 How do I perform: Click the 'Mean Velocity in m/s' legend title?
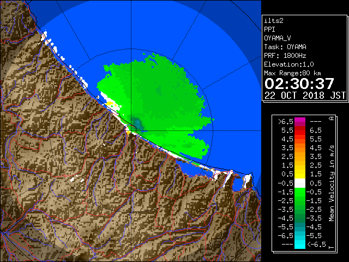tap(332, 183)
